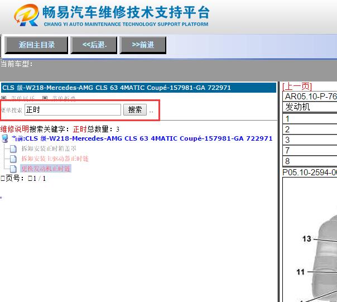Select table row numbered 1
337x302 pixels.
(x=310, y=119)
